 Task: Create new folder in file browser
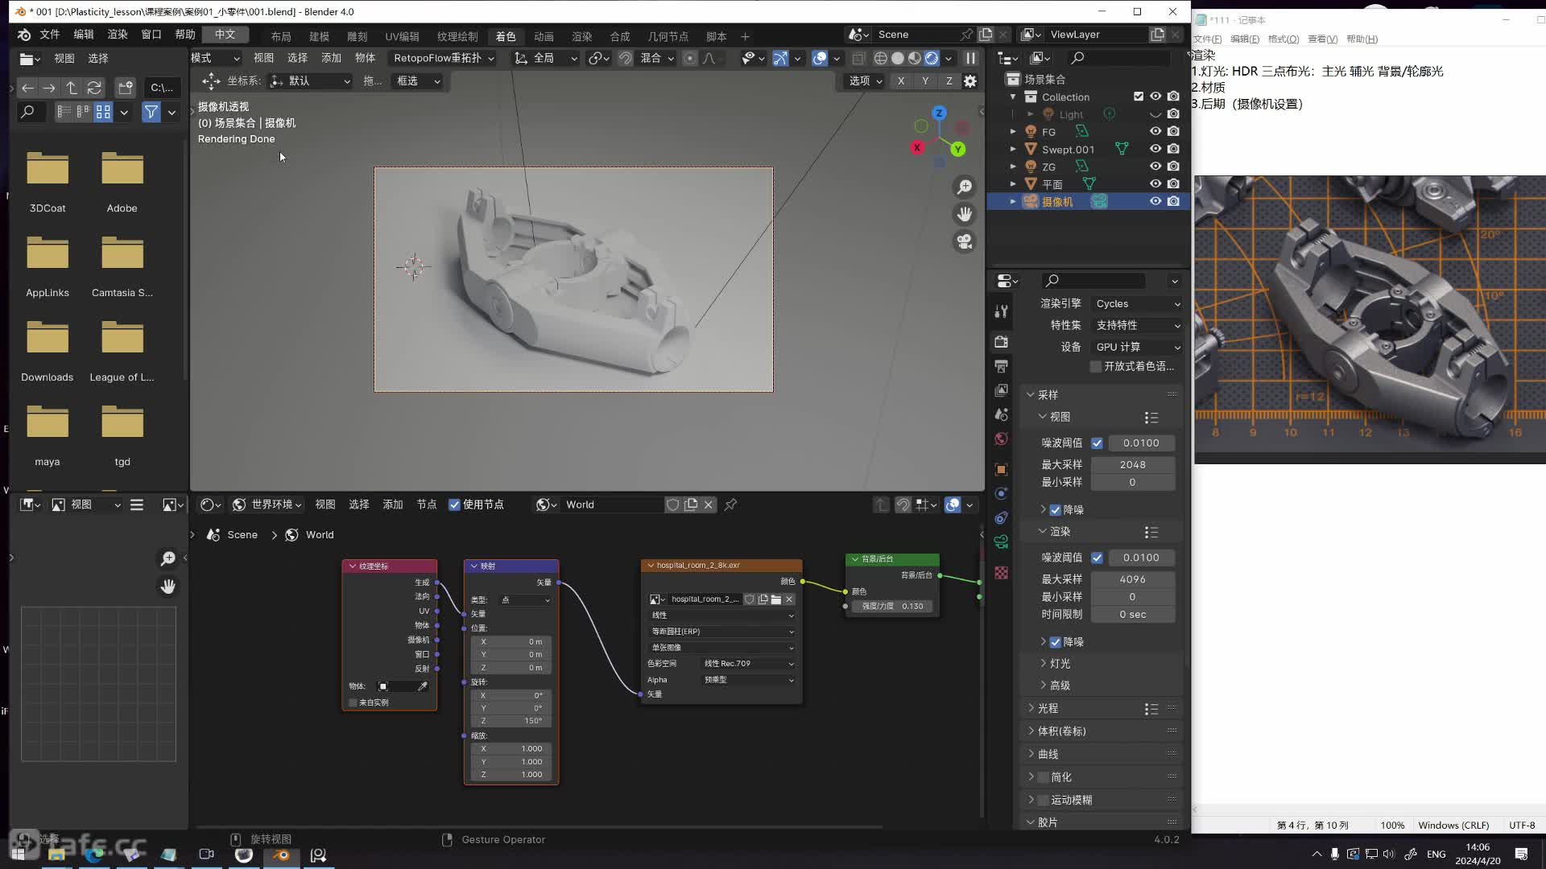[x=125, y=88]
